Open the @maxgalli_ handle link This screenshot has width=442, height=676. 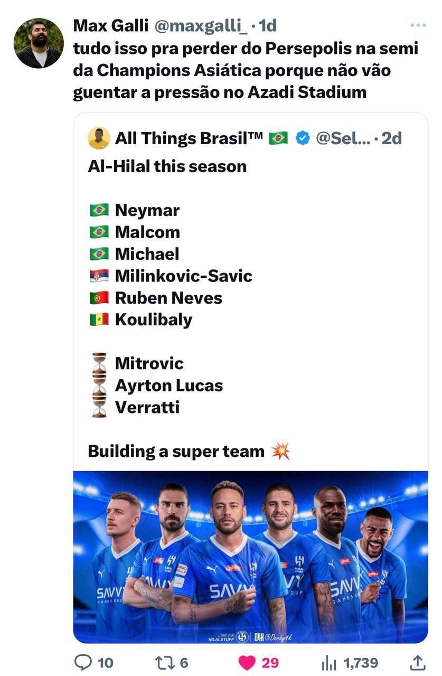tap(200, 25)
